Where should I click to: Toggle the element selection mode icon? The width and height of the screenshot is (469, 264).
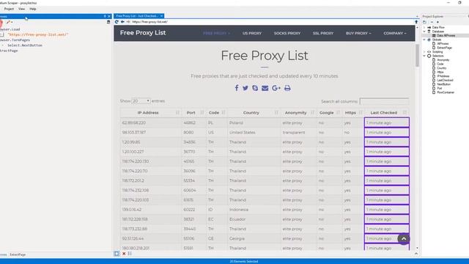tap(117, 254)
